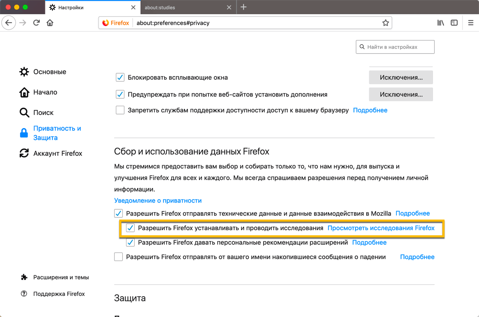This screenshot has width=479, height=317.
Task: Open the home page icon
Action: tap(50, 23)
